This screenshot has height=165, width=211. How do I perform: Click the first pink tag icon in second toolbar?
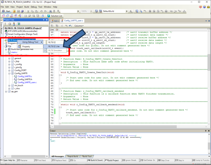click(4, 16)
